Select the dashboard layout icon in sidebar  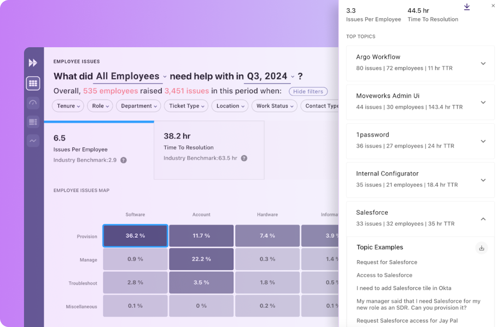tap(33, 122)
